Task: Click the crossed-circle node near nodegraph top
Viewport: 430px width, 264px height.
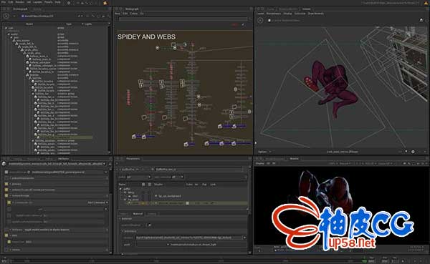Action: tap(157, 48)
